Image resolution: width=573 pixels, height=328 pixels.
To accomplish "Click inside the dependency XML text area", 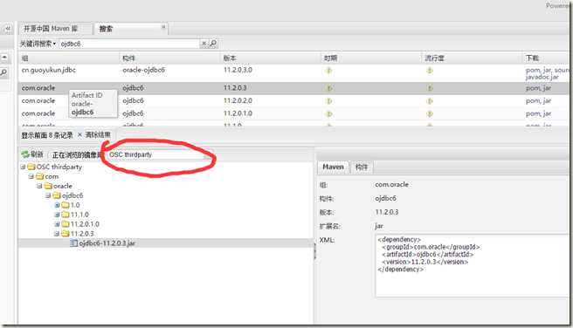I will [473, 265].
